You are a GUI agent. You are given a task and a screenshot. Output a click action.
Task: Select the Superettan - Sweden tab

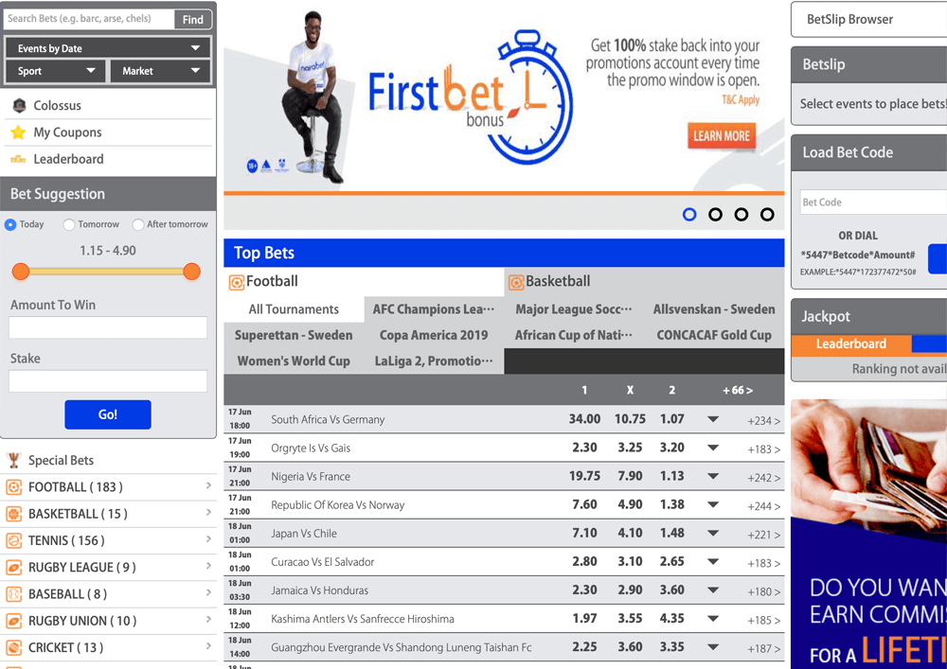coord(294,335)
